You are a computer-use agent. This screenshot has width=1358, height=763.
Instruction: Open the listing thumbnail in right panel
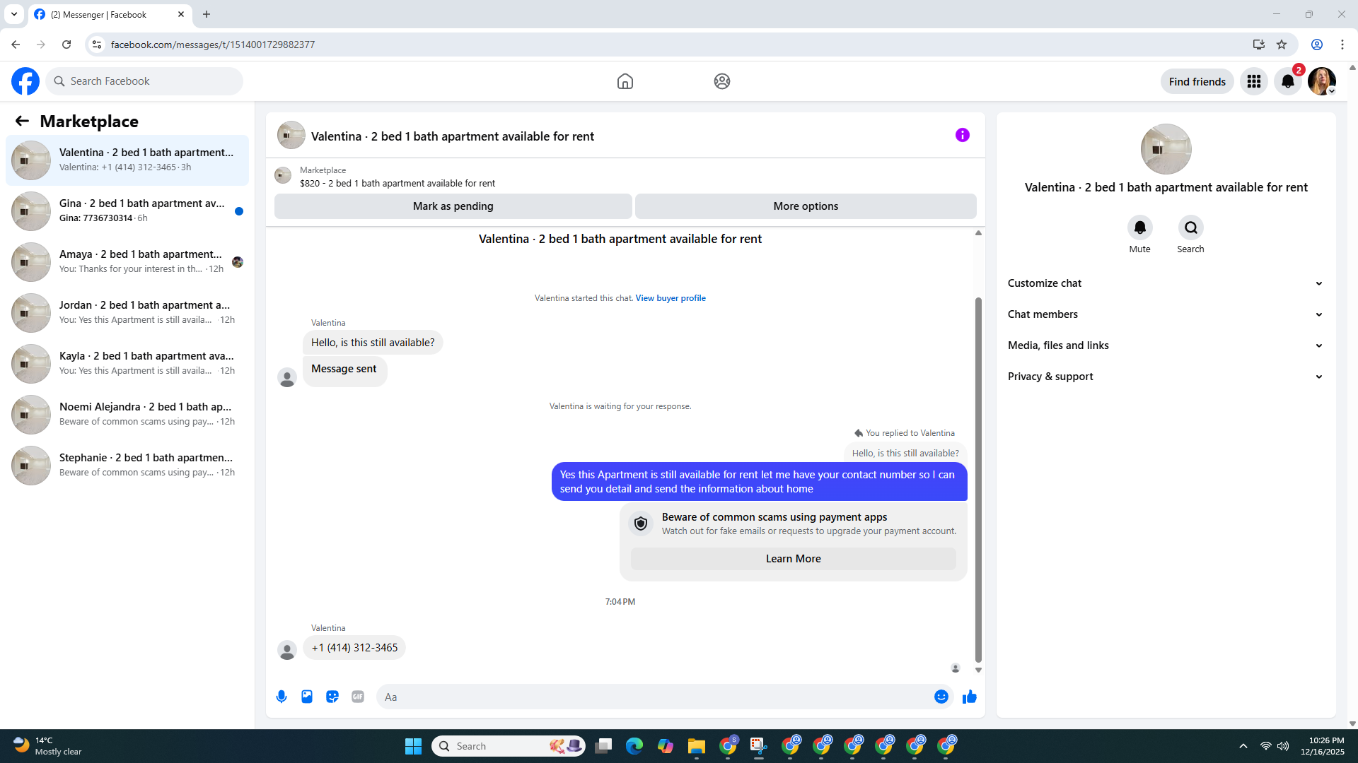click(1166, 149)
